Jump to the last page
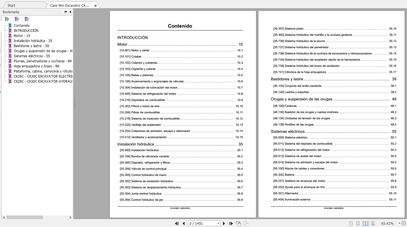Image resolution: width=407 pixels, height=227 pixels. point(231,223)
